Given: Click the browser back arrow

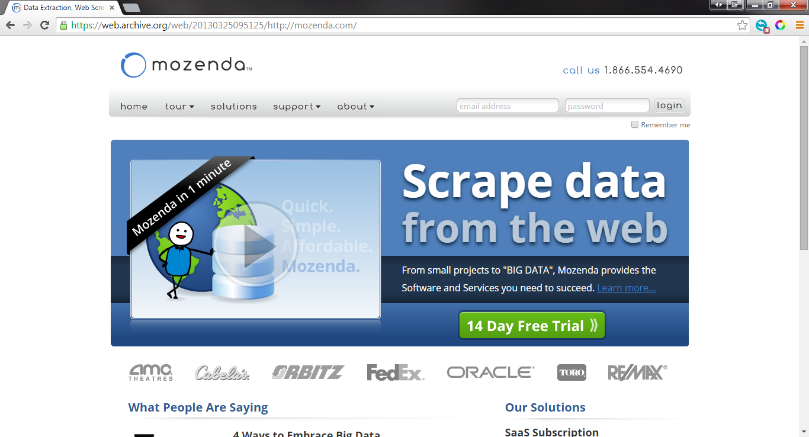Looking at the screenshot, I should (x=10, y=25).
